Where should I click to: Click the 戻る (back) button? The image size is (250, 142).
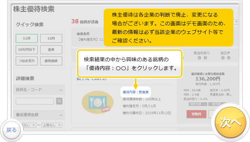[x=11, y=130]
